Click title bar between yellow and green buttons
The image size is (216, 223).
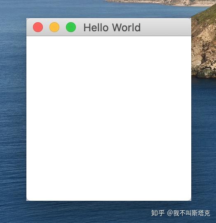click(63, 27)
